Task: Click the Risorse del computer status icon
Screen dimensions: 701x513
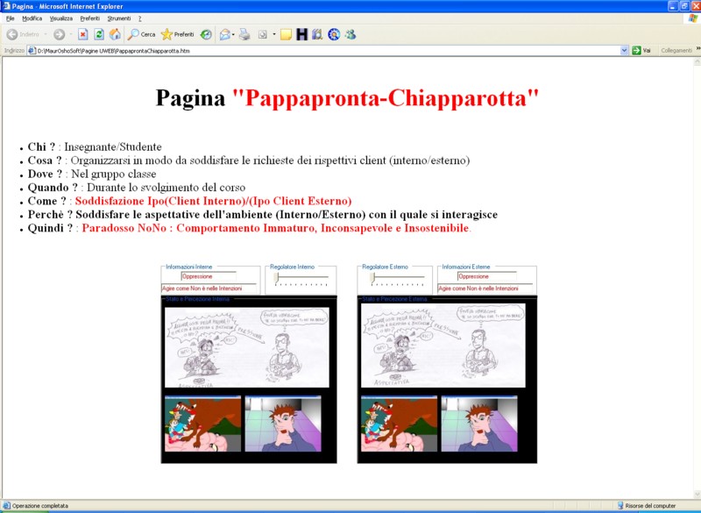Action: (620, 505)
